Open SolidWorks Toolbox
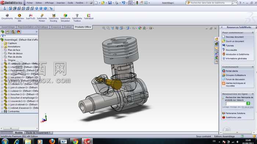Image resolution: width=257 pixels, height=144 pixels. click(x=77, y=18)
